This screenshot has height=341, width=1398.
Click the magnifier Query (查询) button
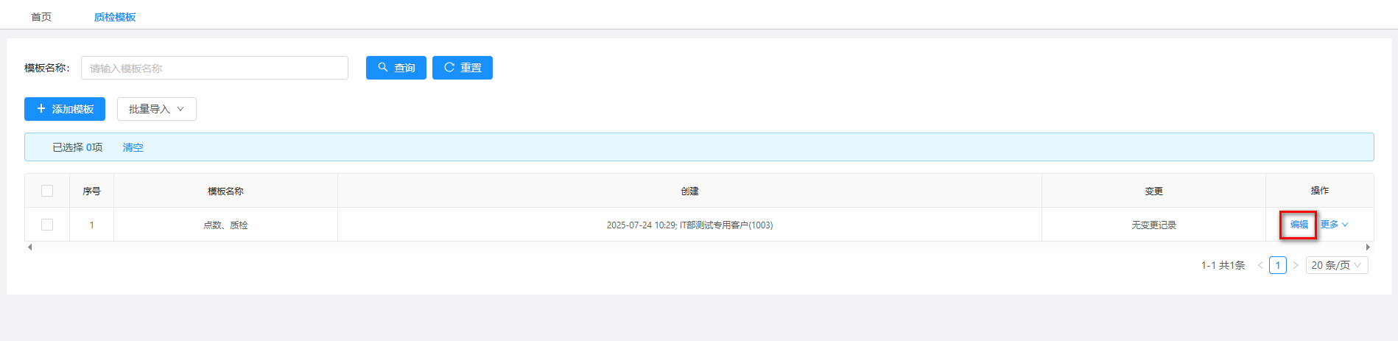click(396, 68)
